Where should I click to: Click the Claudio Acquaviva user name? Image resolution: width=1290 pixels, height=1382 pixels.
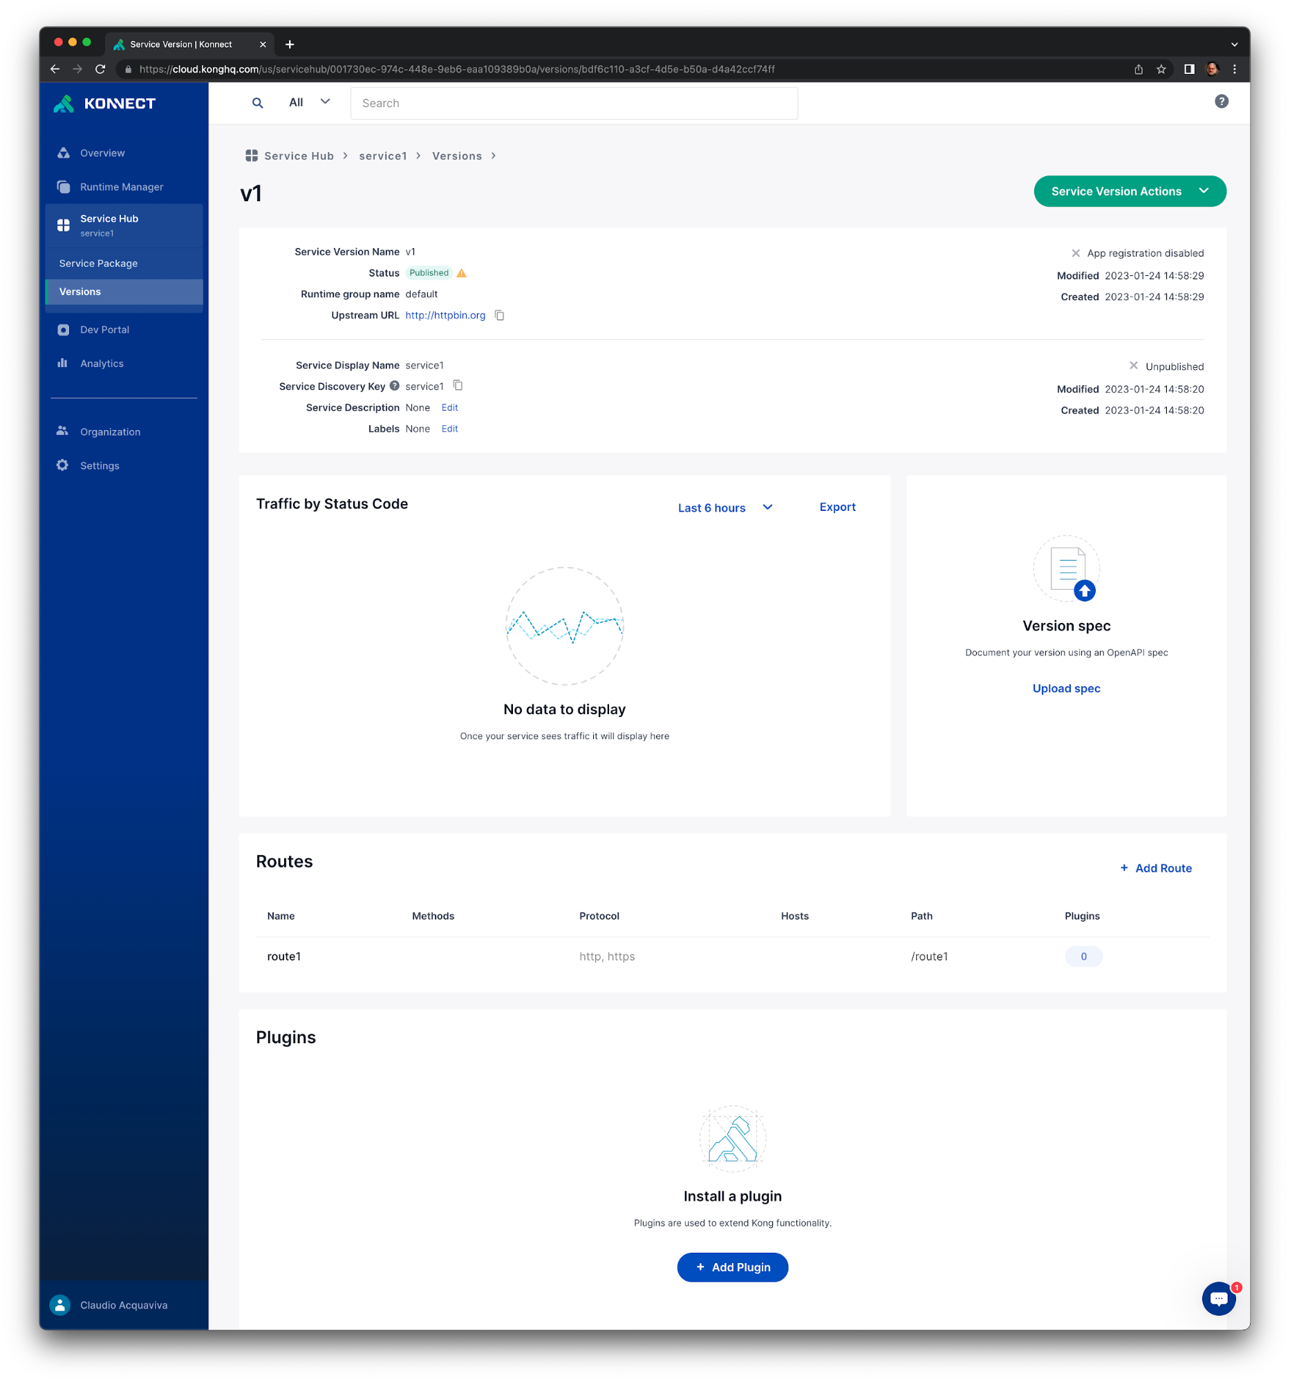pos(124,1305)
